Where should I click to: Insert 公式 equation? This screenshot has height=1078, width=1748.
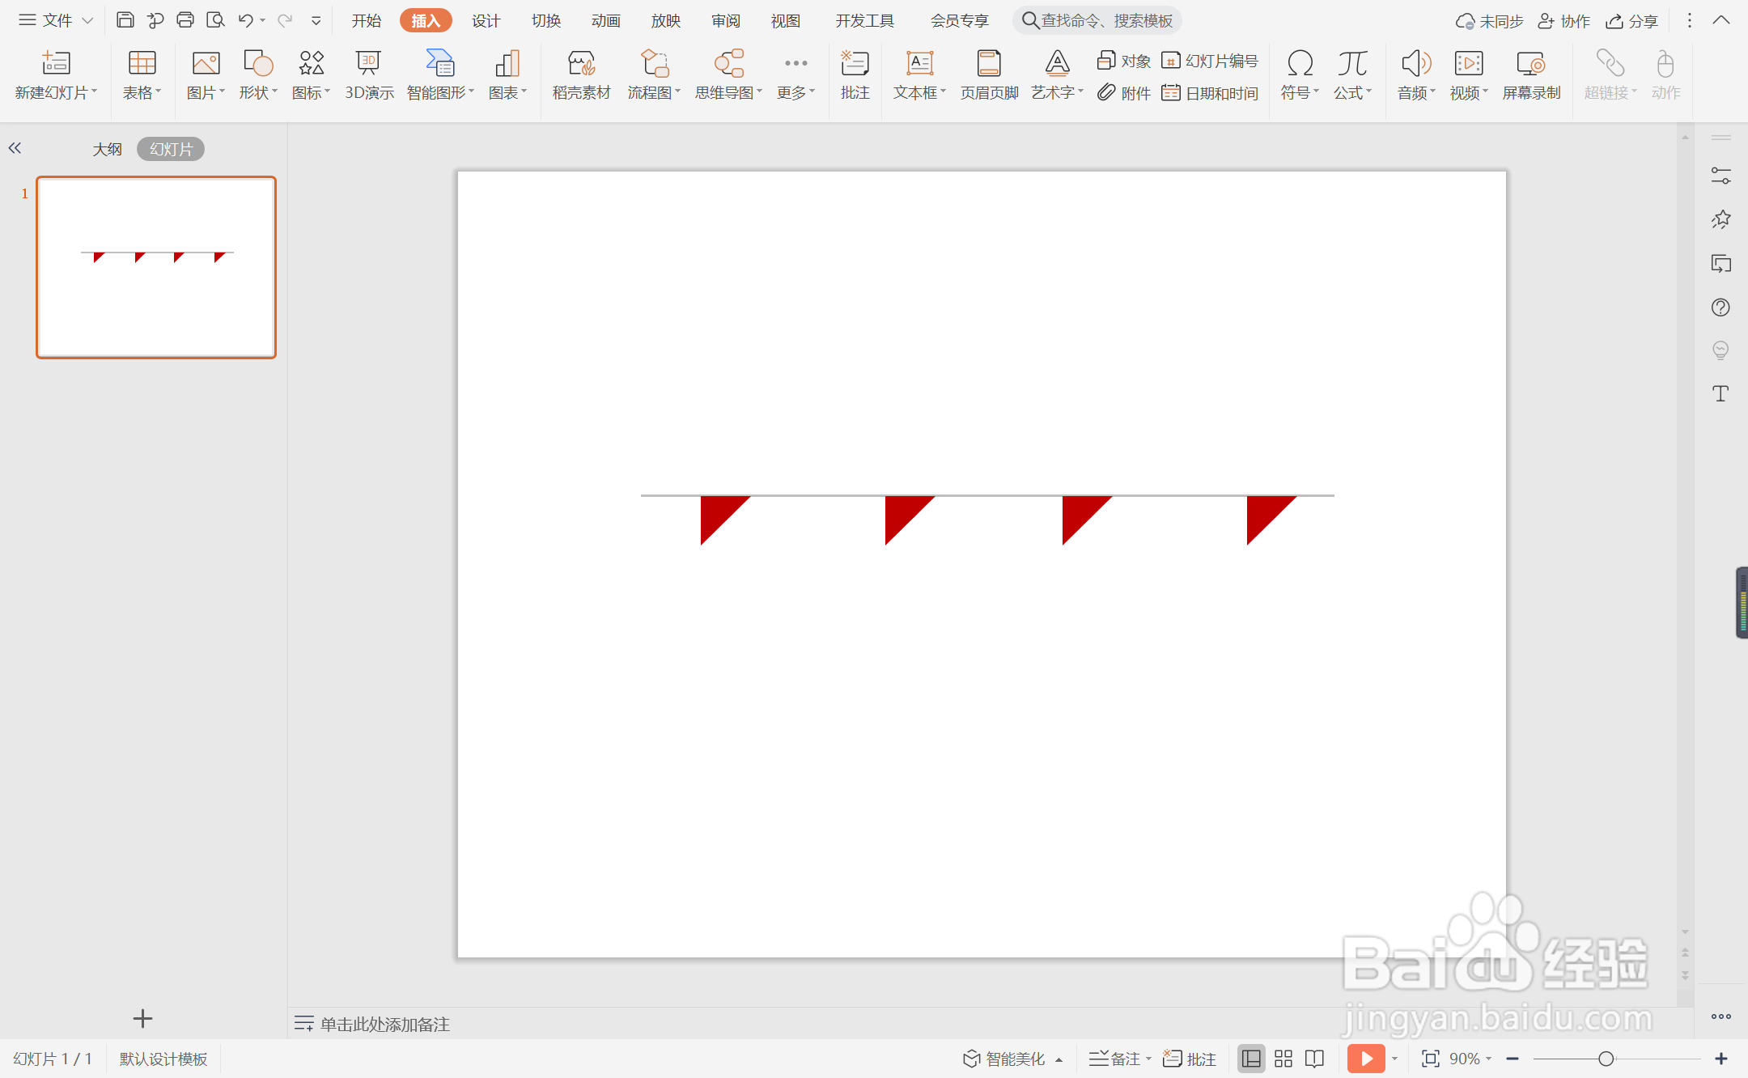click(x=1352, y=74)
